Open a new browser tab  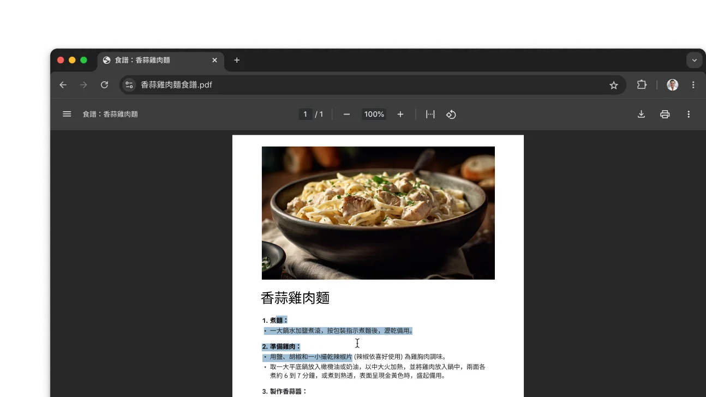click(236, 60)
